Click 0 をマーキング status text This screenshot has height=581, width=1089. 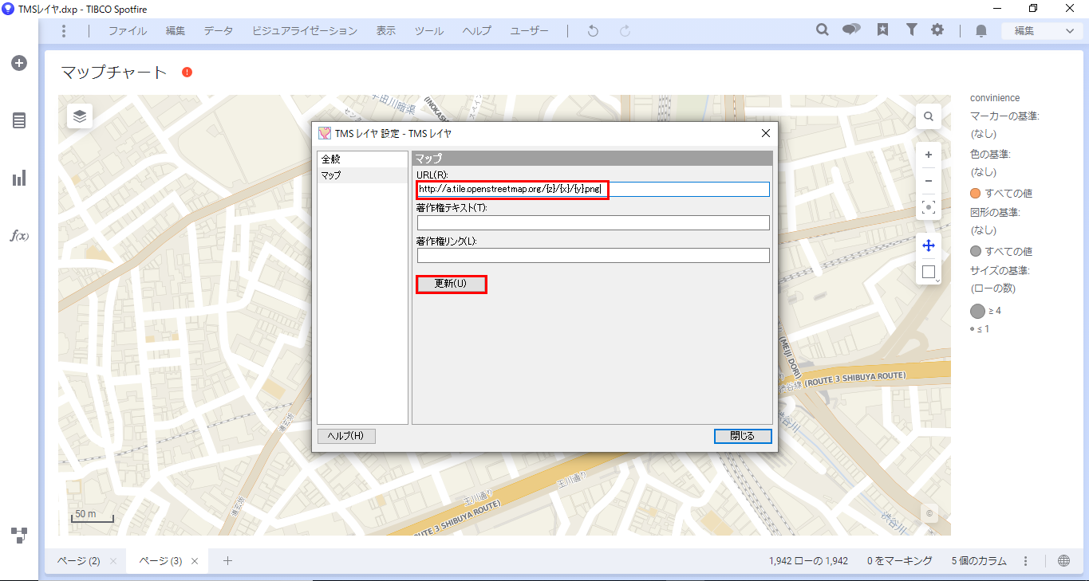tap(900, 561)
